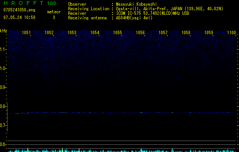Click the yellow meteor spike between 1052 and 1053
The height and width of the screenshot is (152, 239).
pyautogui.click(x=62, y=150)
